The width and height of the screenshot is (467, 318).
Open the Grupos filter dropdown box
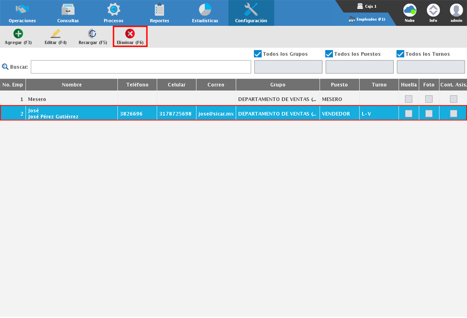point(288,67)
